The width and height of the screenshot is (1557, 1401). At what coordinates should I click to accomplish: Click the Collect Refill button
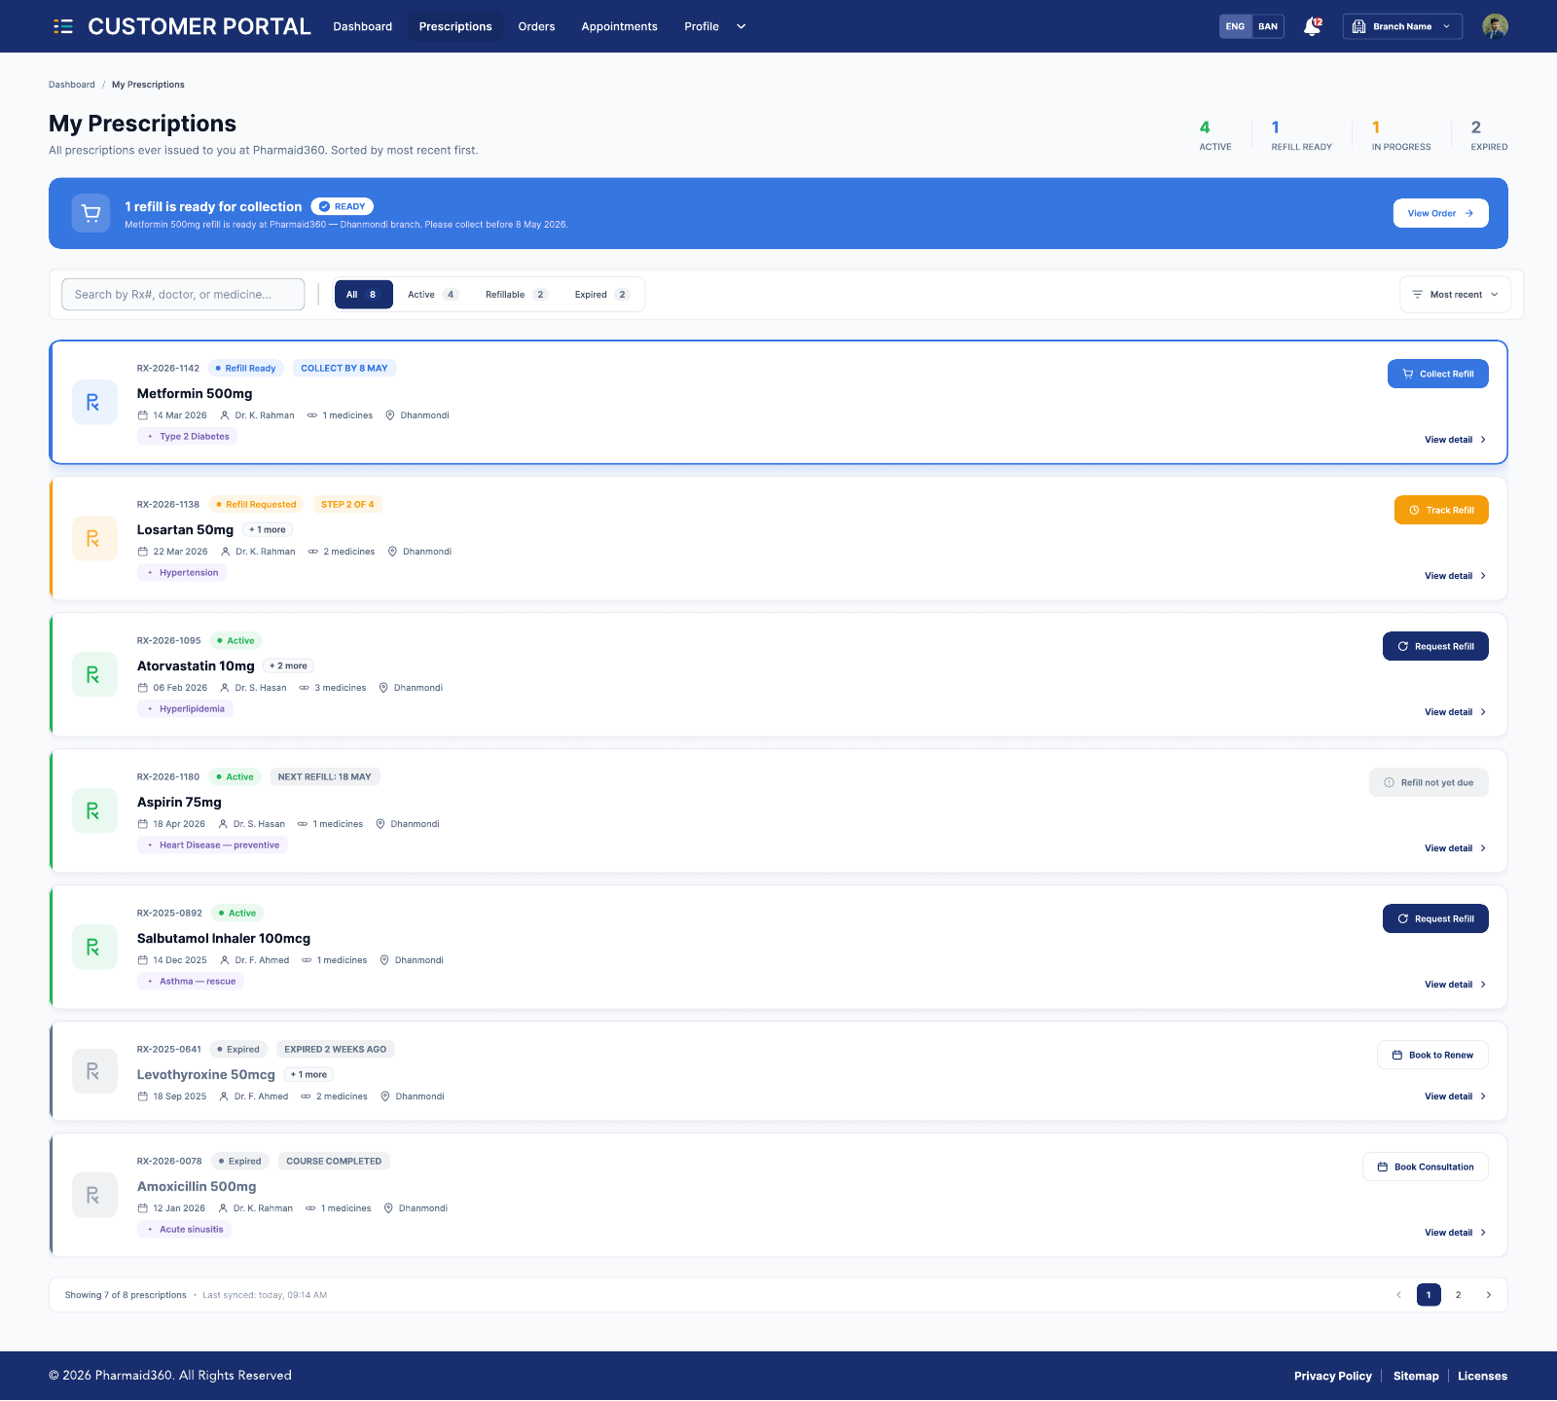(1437, 374)
